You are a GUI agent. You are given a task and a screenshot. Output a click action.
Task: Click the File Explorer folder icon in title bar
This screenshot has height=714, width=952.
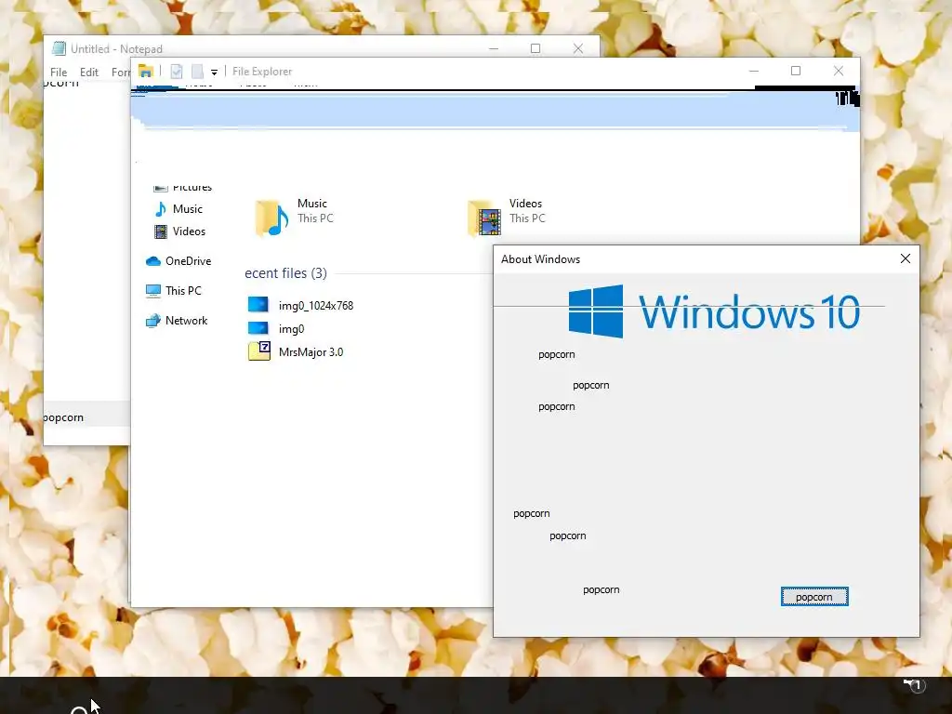pos(146,71)
